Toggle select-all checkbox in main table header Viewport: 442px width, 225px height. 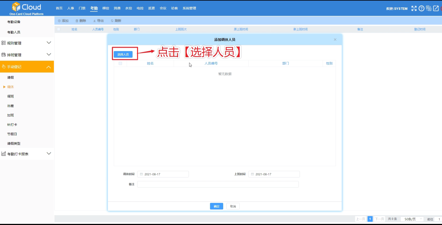pos(59,29)
